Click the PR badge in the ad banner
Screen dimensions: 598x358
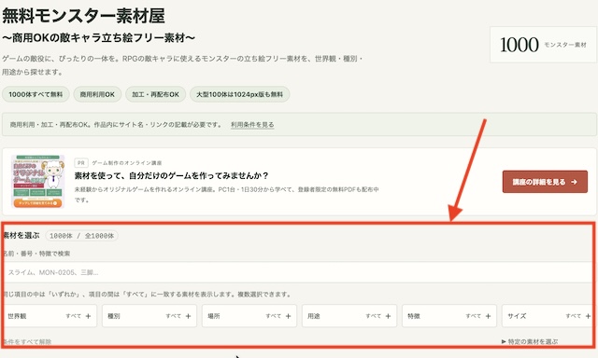click(81, 163)
